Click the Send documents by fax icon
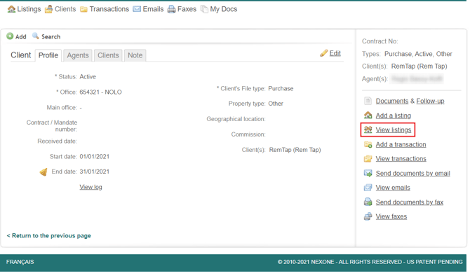The image size is (470, 278). 368,202
